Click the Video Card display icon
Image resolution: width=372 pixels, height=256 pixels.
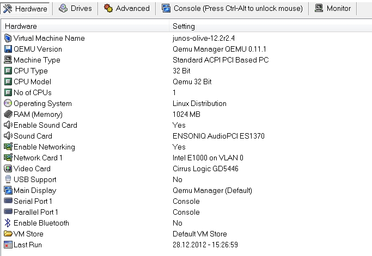click(x=8, y=168)
